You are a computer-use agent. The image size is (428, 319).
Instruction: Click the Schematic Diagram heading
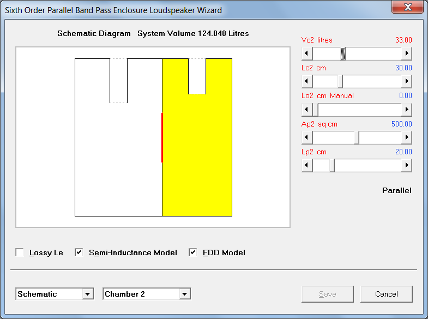point(94,34)
